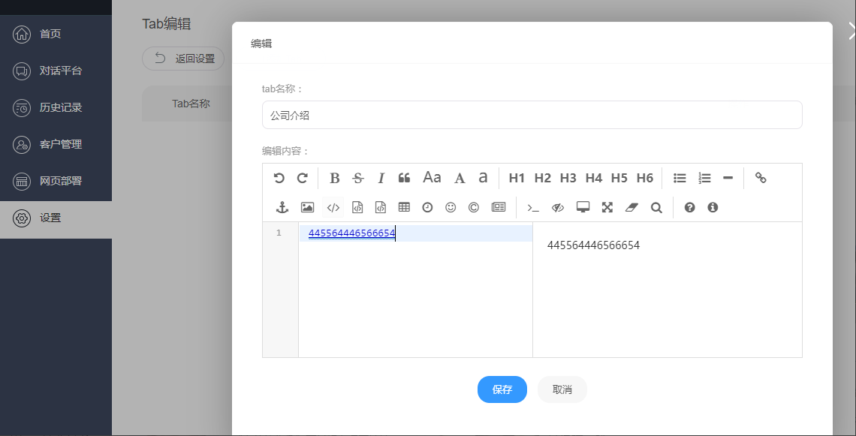Toggle the full-window HTML preview monitor icon

click(x=583, y=207)
